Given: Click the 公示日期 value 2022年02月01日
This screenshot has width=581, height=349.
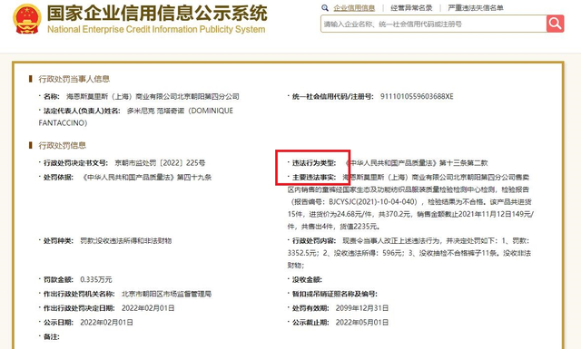Looking at the screenshot, I should (x=107, y=323).
